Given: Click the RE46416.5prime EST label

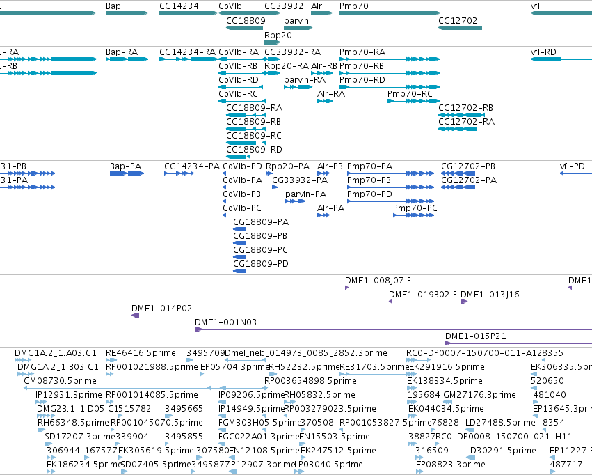Looking at the screenshot, I should [141, 353].
